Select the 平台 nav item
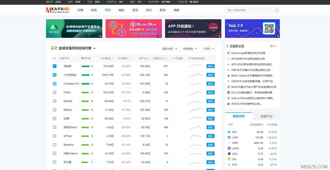This screenshot has width=330, height=170. coord(108,10)
